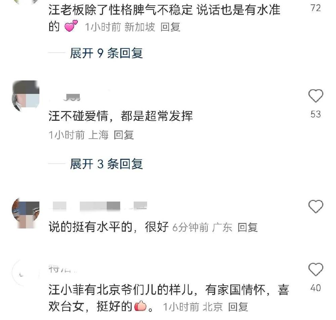Select the comment text 汪不碰爱情，都是超常发挥
This screenshot has height=320, width=336.
click(x=121, y=116)
